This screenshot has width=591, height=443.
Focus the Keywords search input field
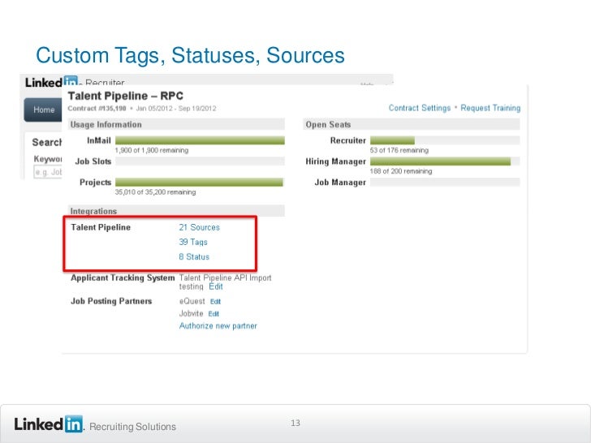48,172
